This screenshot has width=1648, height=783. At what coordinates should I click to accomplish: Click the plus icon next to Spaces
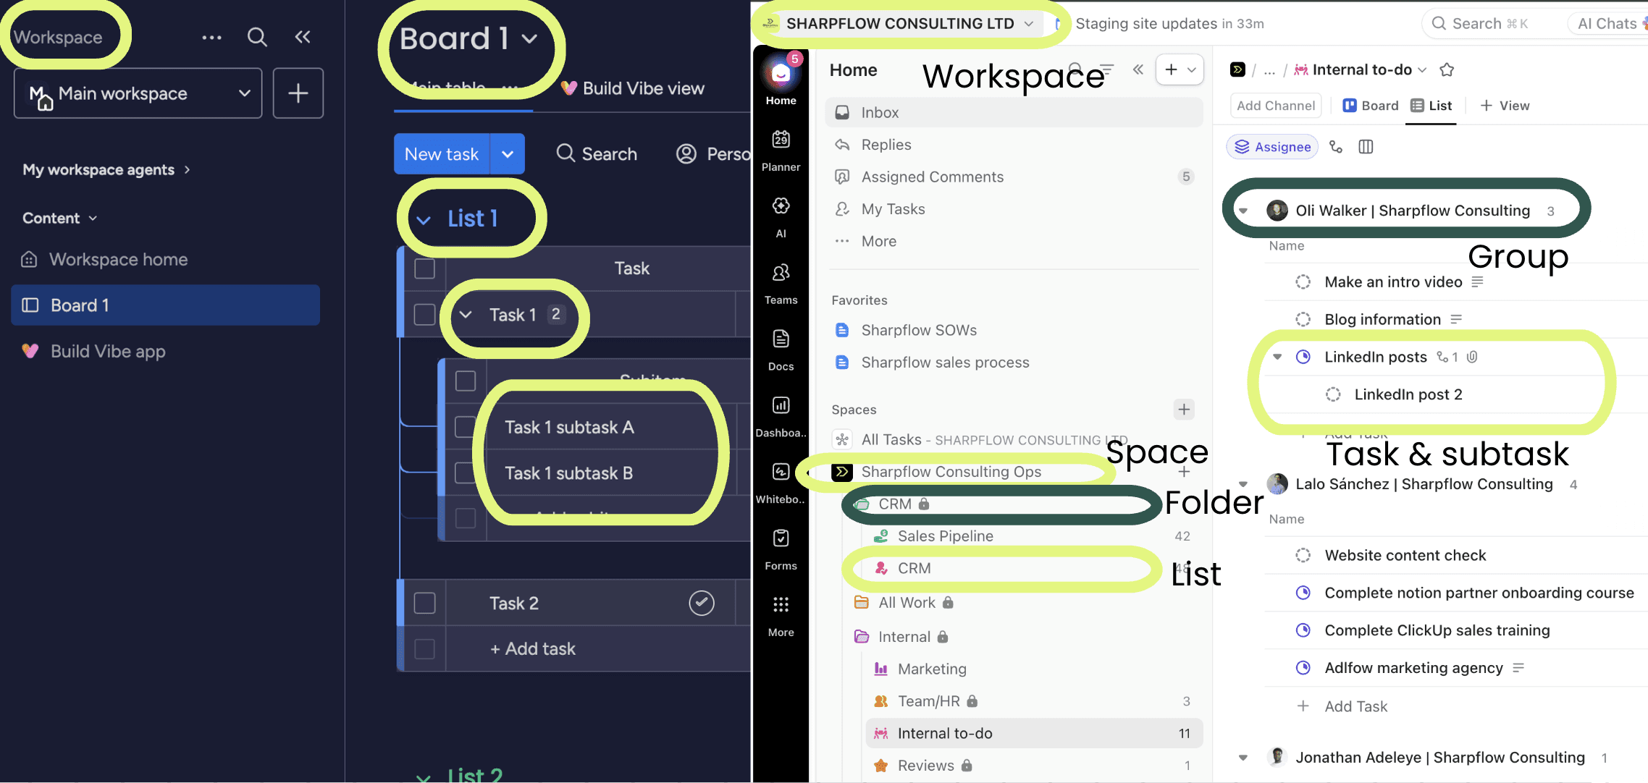(1184, 410)
